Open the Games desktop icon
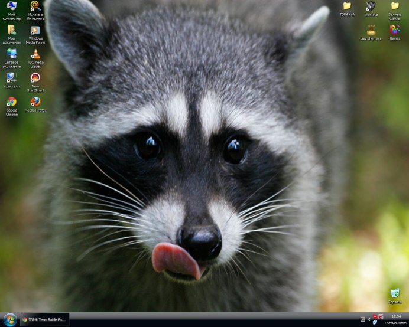The width and height of the screenshot is (409, 327). (x=395, y=32)
